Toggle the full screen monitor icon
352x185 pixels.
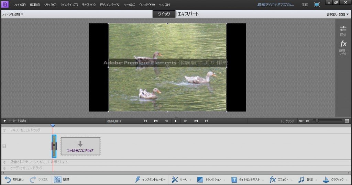click(317, 5)
